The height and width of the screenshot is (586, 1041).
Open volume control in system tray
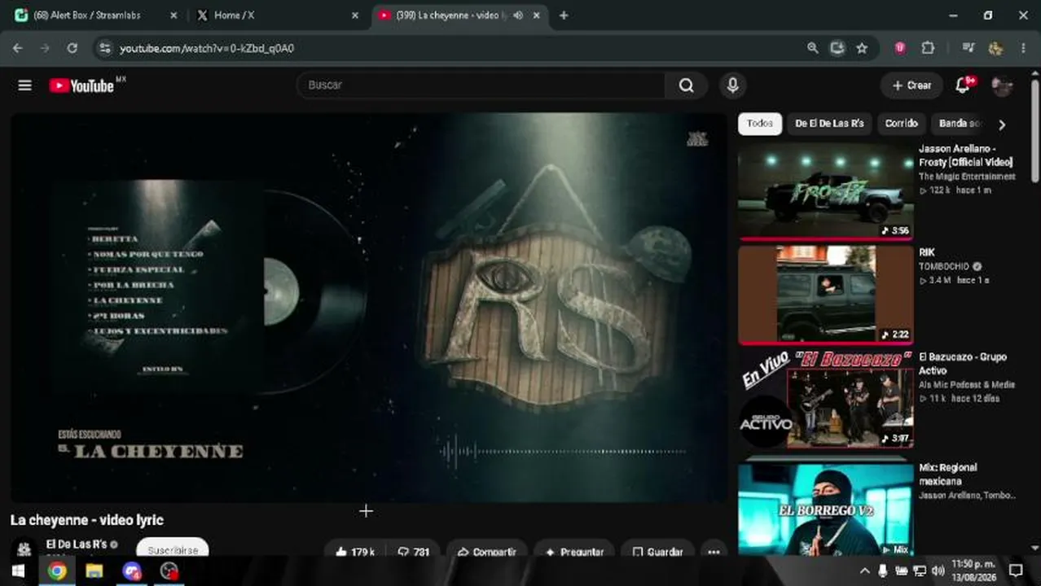(938, 571)
